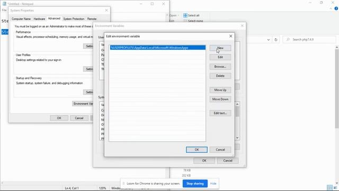339x191 pixels.
Task: Open System Protection tab
Action: tap(74, 19)
